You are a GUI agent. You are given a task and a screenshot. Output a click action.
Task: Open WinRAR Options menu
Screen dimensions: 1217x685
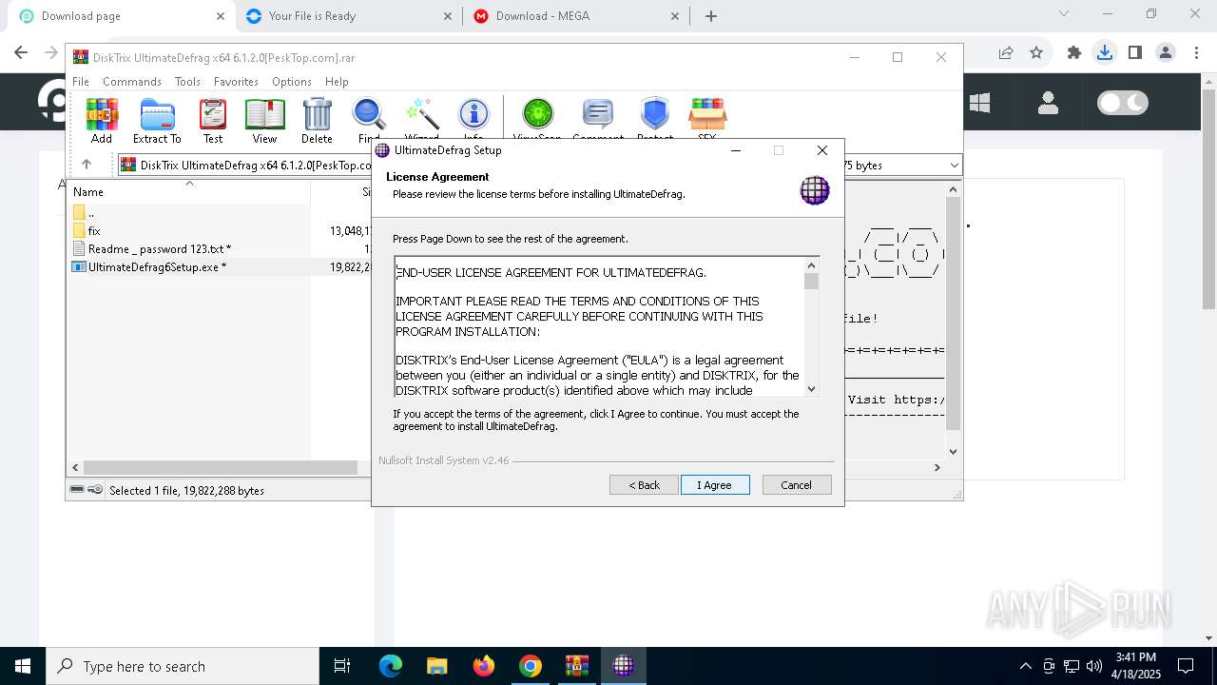292,82
